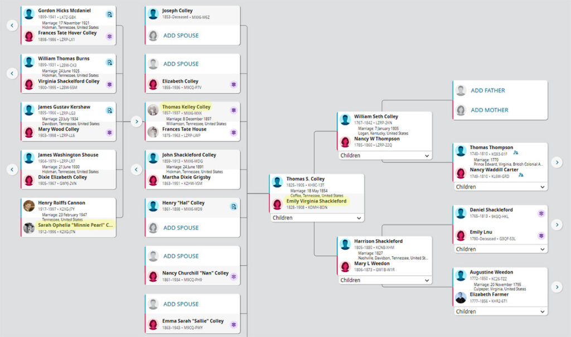Click research help icon beside Thomas Thompson
This screenshot has width=571, height=337.
[x=516, y=152]
